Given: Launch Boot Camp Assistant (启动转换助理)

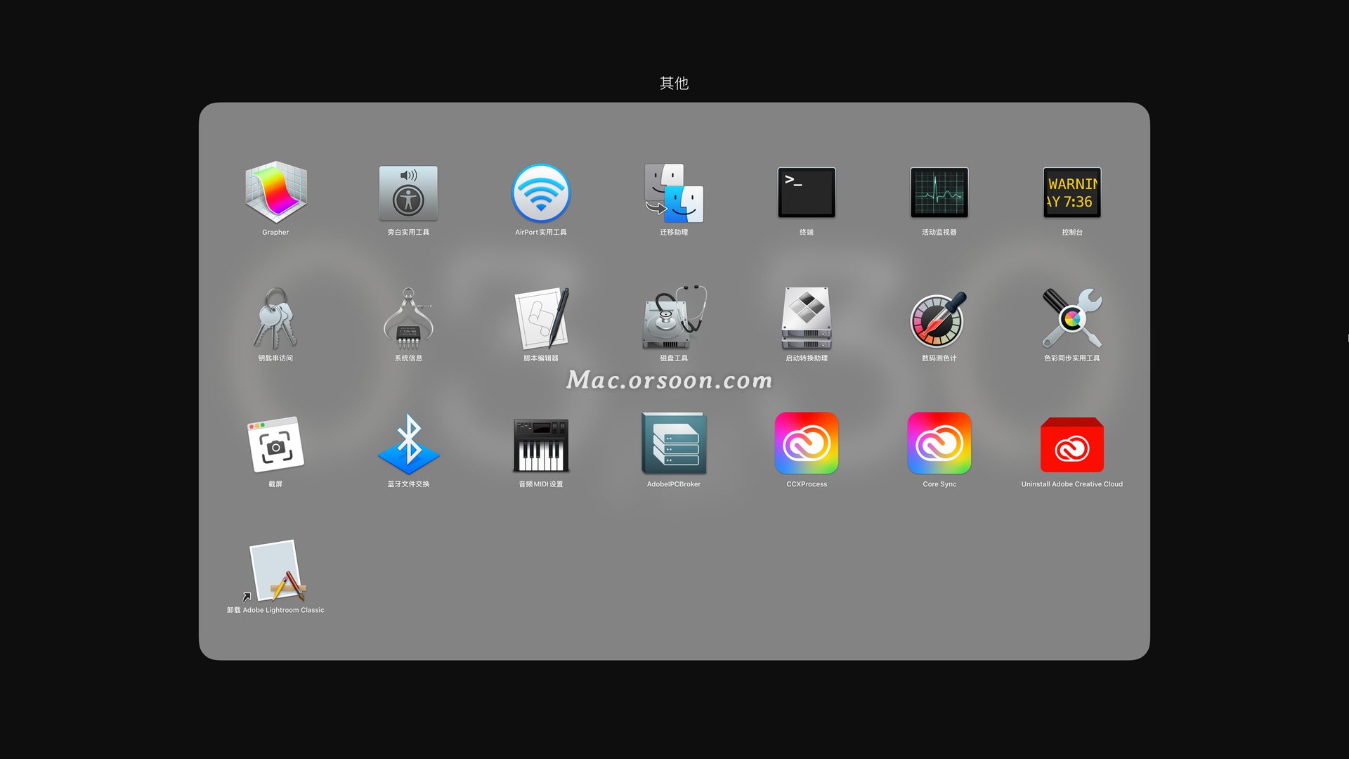Looking at the screenshot, I should [x=807, y=318].
